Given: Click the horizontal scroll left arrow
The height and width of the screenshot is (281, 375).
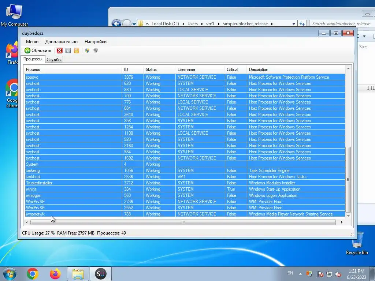Looking at the screenshot, I should pyautogui.click(x=26, y=222).
